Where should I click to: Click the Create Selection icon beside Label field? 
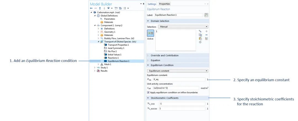tap(206, 15)
